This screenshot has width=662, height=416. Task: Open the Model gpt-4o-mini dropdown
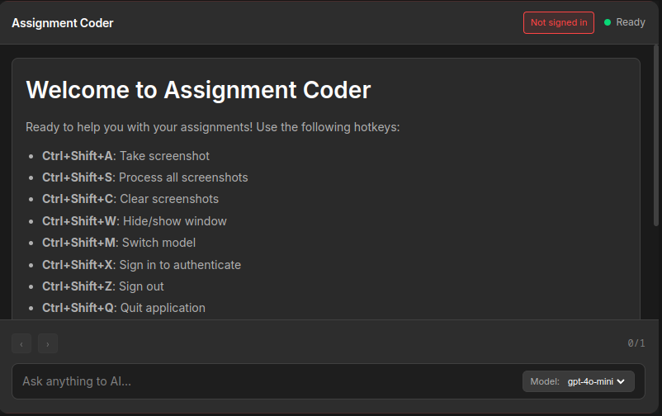pos(579,381)
